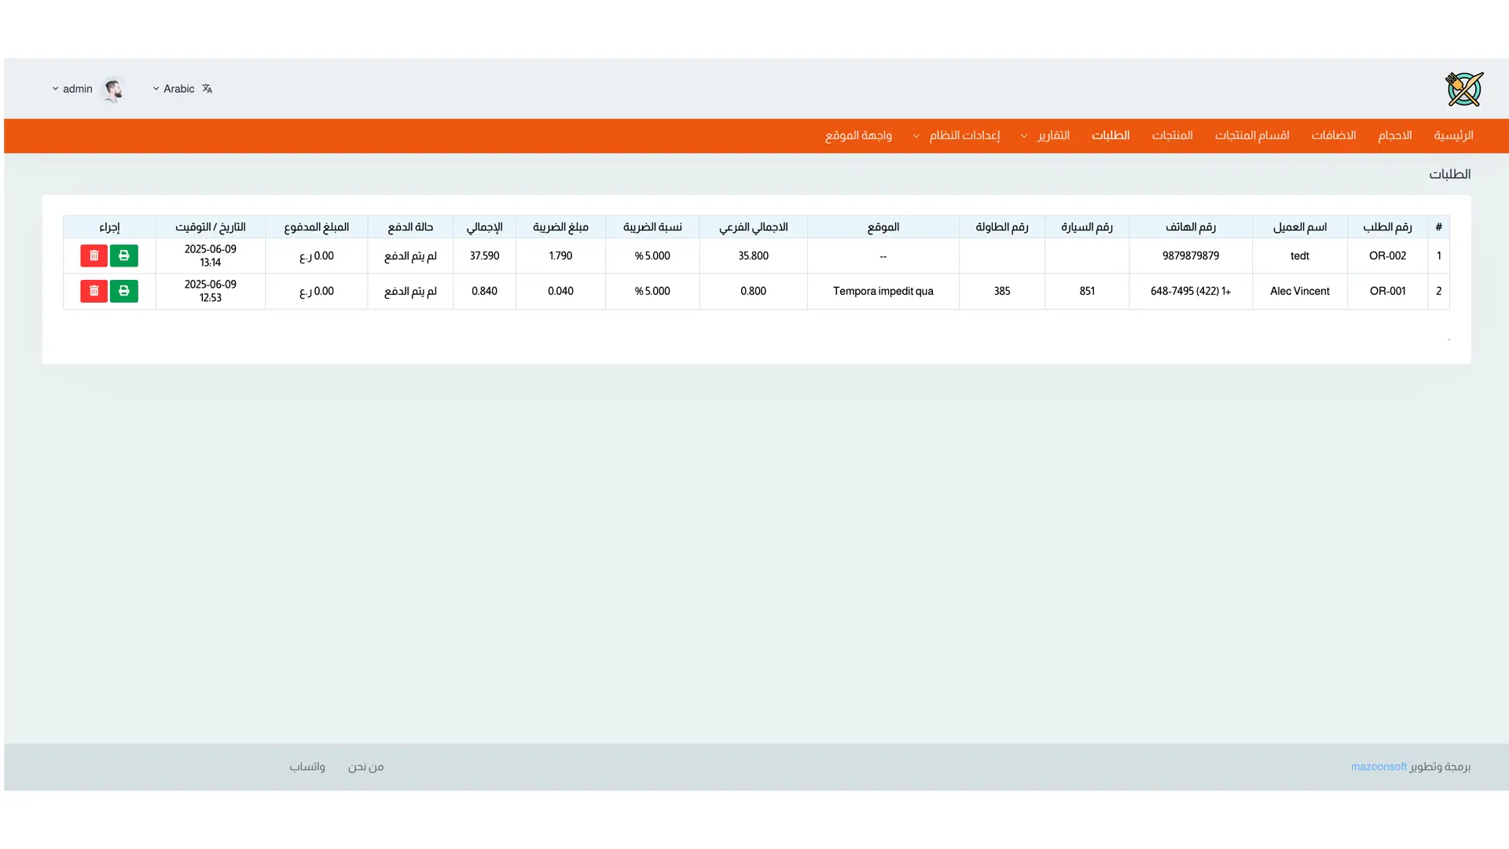Click the restaurant logo icon
The image size is (1509, 849).
[x=1463, y=89]
